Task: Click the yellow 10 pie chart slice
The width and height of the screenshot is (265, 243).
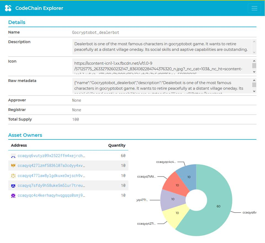Action: [177, 213]
